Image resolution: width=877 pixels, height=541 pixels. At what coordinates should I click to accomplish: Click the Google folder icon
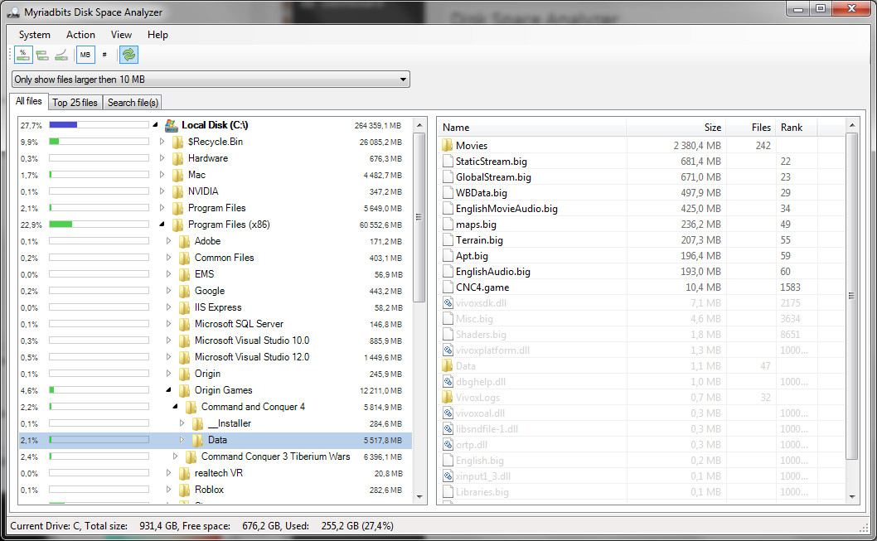pyautogui.click(x=185, y=291)
